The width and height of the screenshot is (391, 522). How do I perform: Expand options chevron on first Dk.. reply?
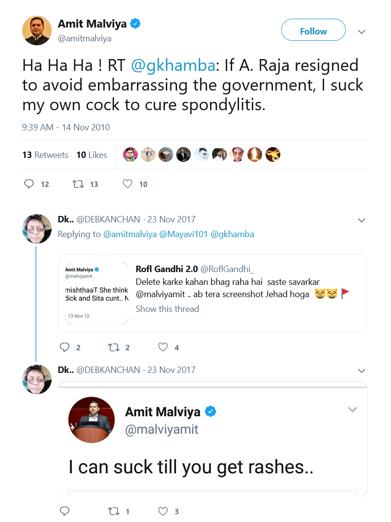(x=361, y=220)
